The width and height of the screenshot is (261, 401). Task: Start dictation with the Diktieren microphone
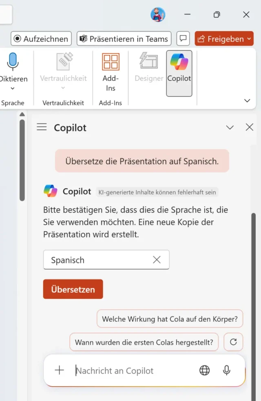[13, 62]
